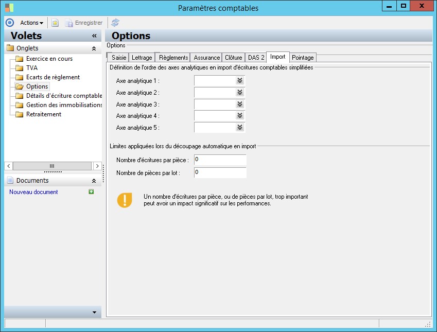Open the Actions dropdown menu
This screenshot has height=332, width=437.
pyautogui.click(x=31, y=23)
